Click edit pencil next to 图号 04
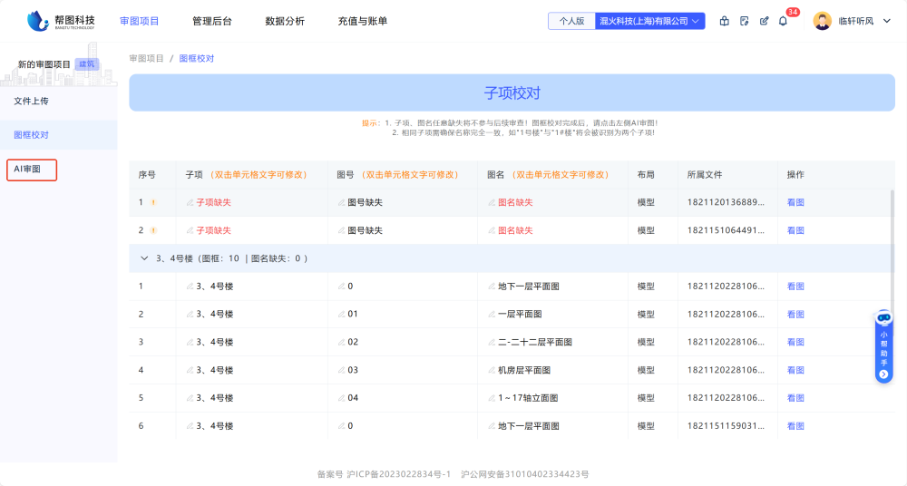907x486 pixels. pos(341,398)
